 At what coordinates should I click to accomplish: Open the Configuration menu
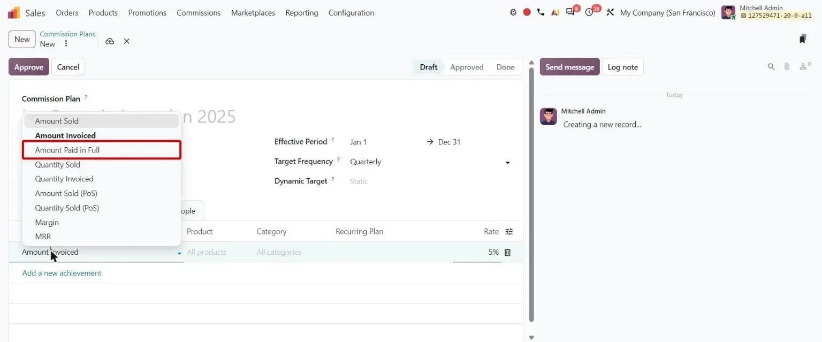pos(351,12)
